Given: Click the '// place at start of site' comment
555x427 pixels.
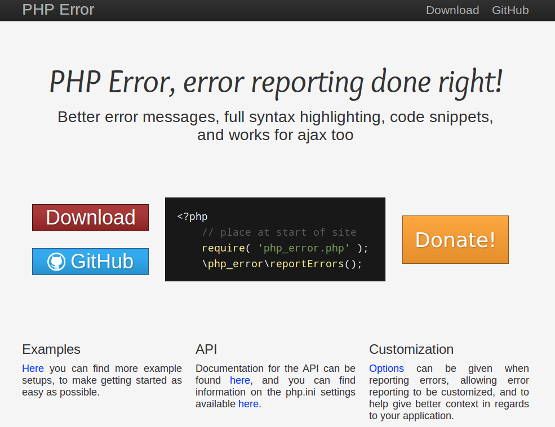Looking at the screenshot, I should point(279,232).
